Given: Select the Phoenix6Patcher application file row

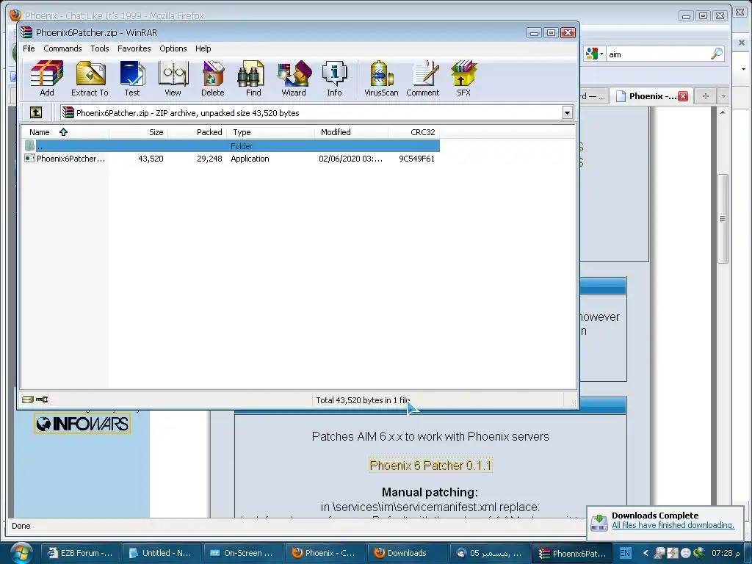Looking at the screenshot, I should (231, 159).
